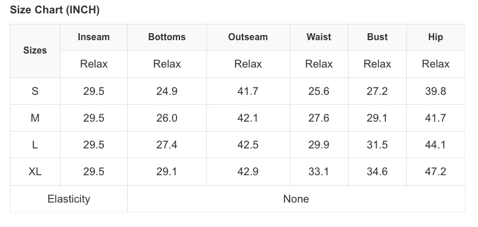Click the None elasticity value cell
The image size is (478, 227).
coord(296,199)
